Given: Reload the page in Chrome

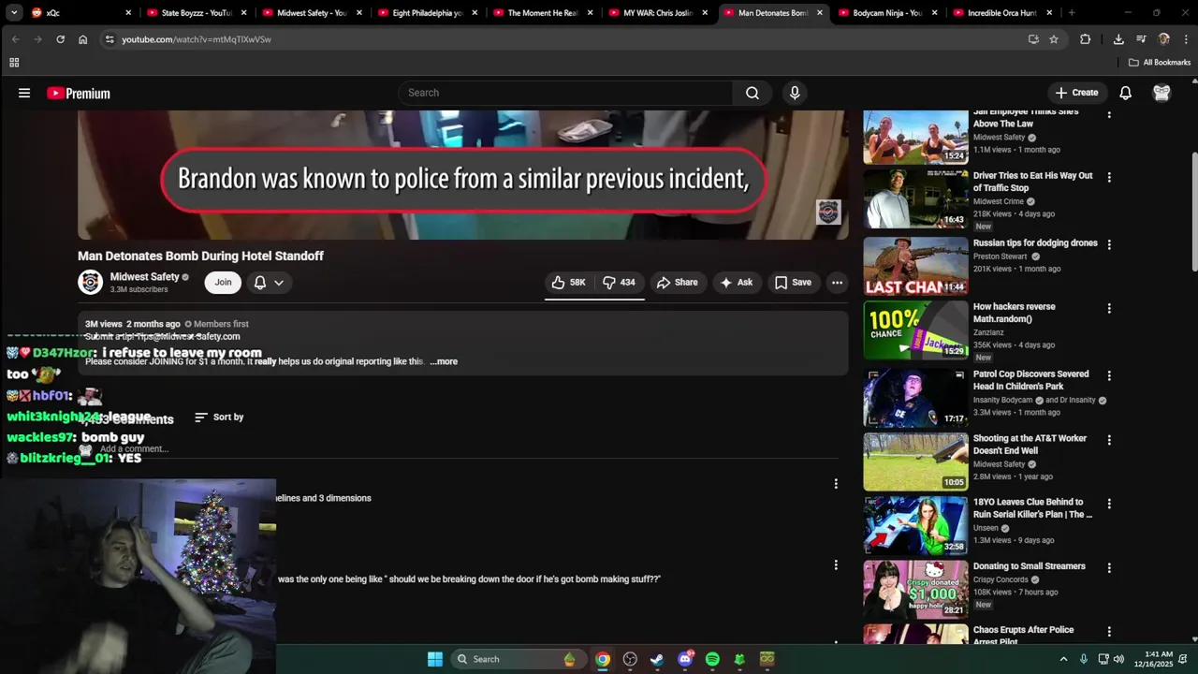Looking at the screenshot, I should coord(60,39).
